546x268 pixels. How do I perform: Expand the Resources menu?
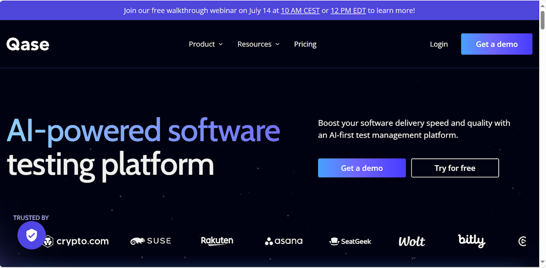258,44
